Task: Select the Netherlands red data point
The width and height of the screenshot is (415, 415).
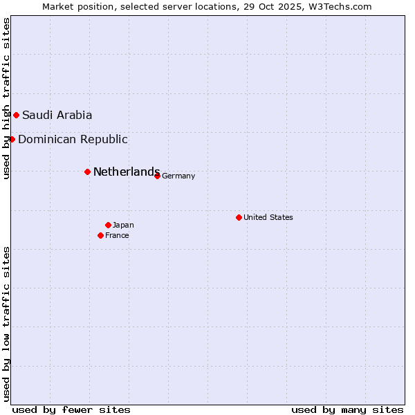Action: (87, 172)
